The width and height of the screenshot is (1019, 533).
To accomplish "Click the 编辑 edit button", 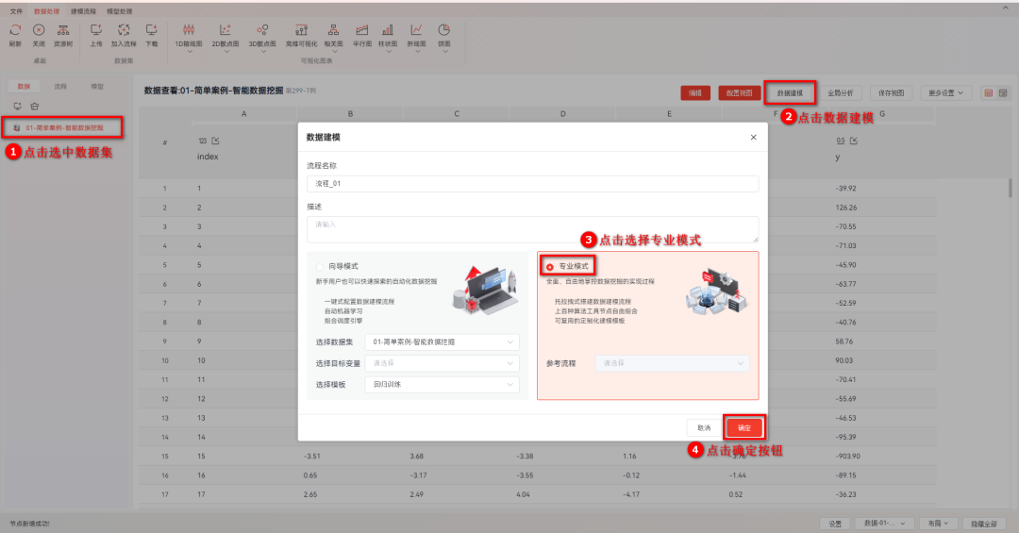I will pos(695,93).
